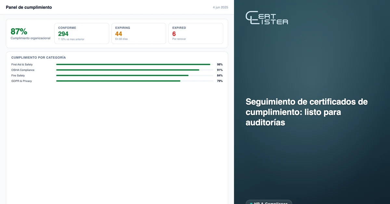Click the 98% value
The width and height of the screenshot is (390, 204).
pos(220,64)
